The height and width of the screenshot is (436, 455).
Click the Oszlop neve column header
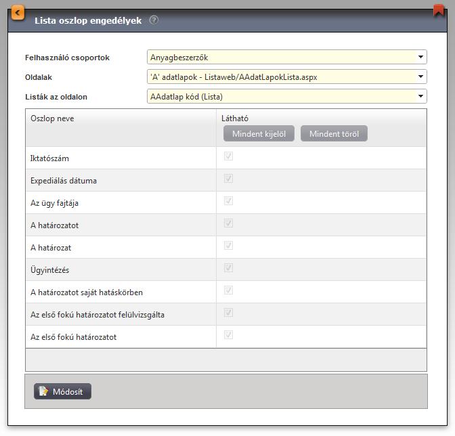[52, 118]
